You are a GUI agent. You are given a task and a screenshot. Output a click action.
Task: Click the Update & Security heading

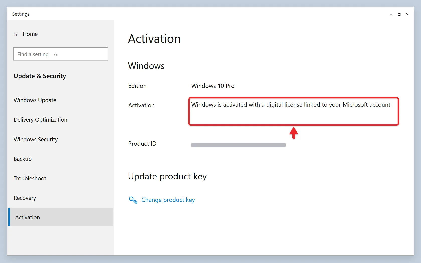pyautogui.click(x=40, y=76)
